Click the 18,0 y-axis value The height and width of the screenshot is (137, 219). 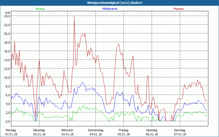point(7,42)
